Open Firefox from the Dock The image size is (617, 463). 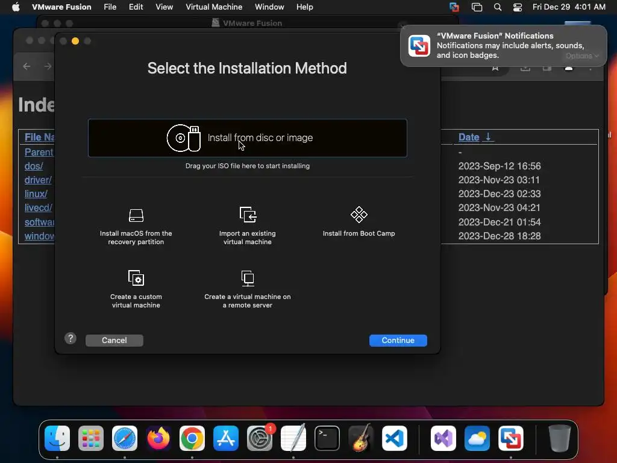point(158,438)
